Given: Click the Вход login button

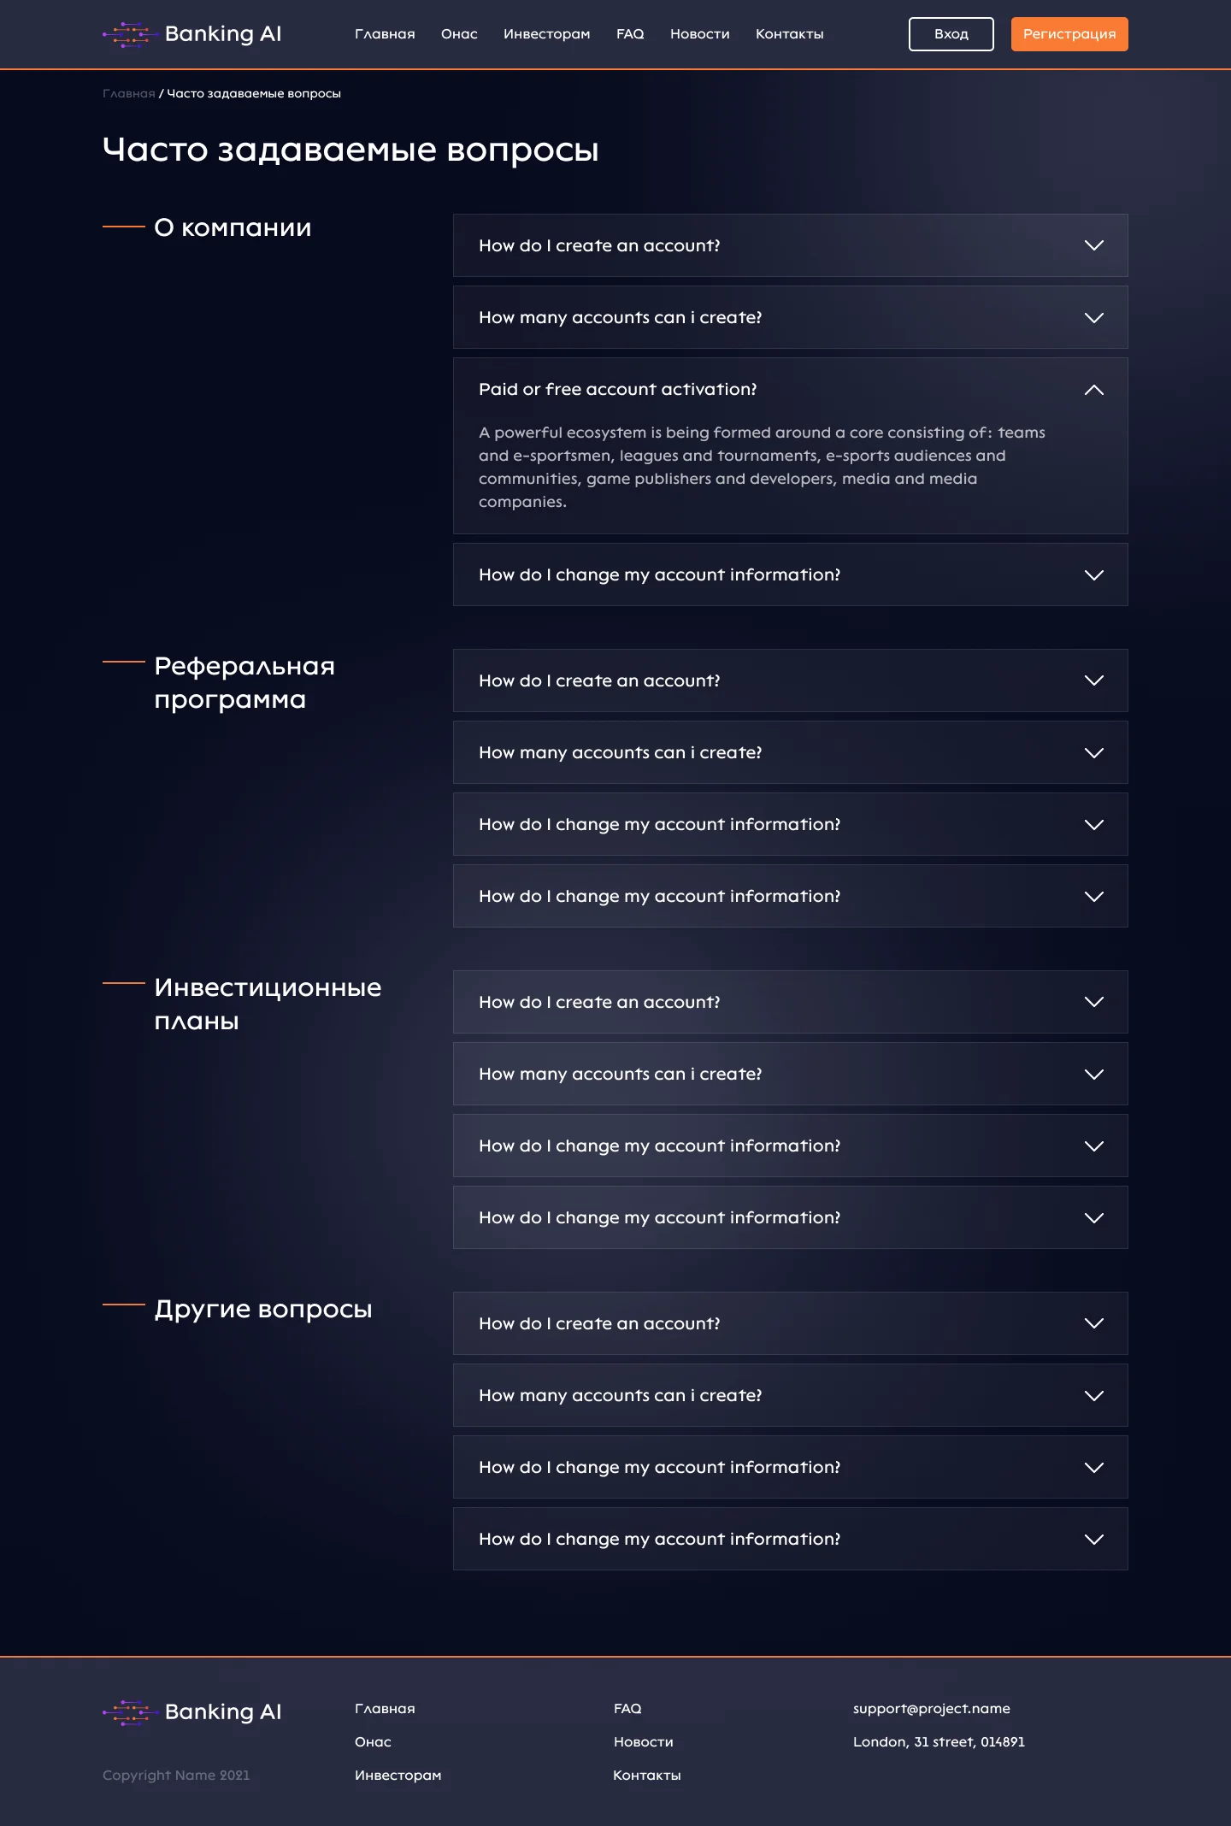Looking at the screenshot, I should click(x=951, y=34).
